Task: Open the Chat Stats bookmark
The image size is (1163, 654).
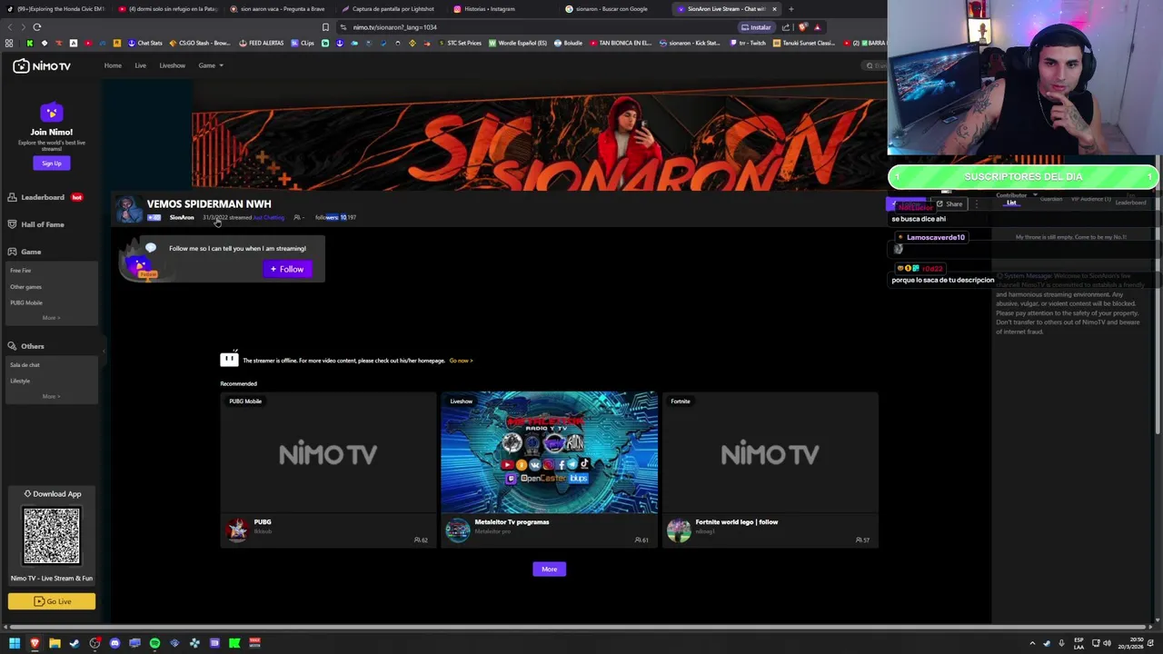Action: pyautogui.click(x=145, y=44)
